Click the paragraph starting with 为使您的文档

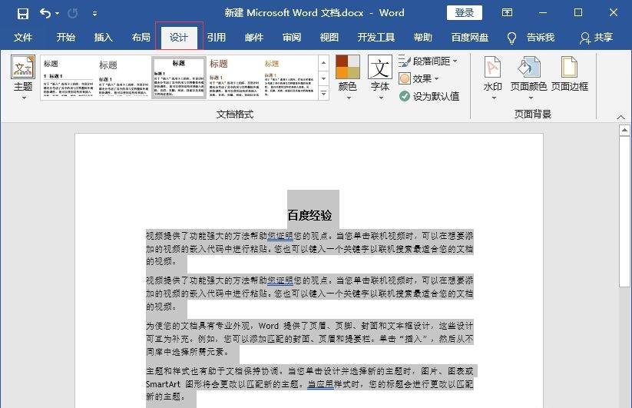(x=309, y=339)
